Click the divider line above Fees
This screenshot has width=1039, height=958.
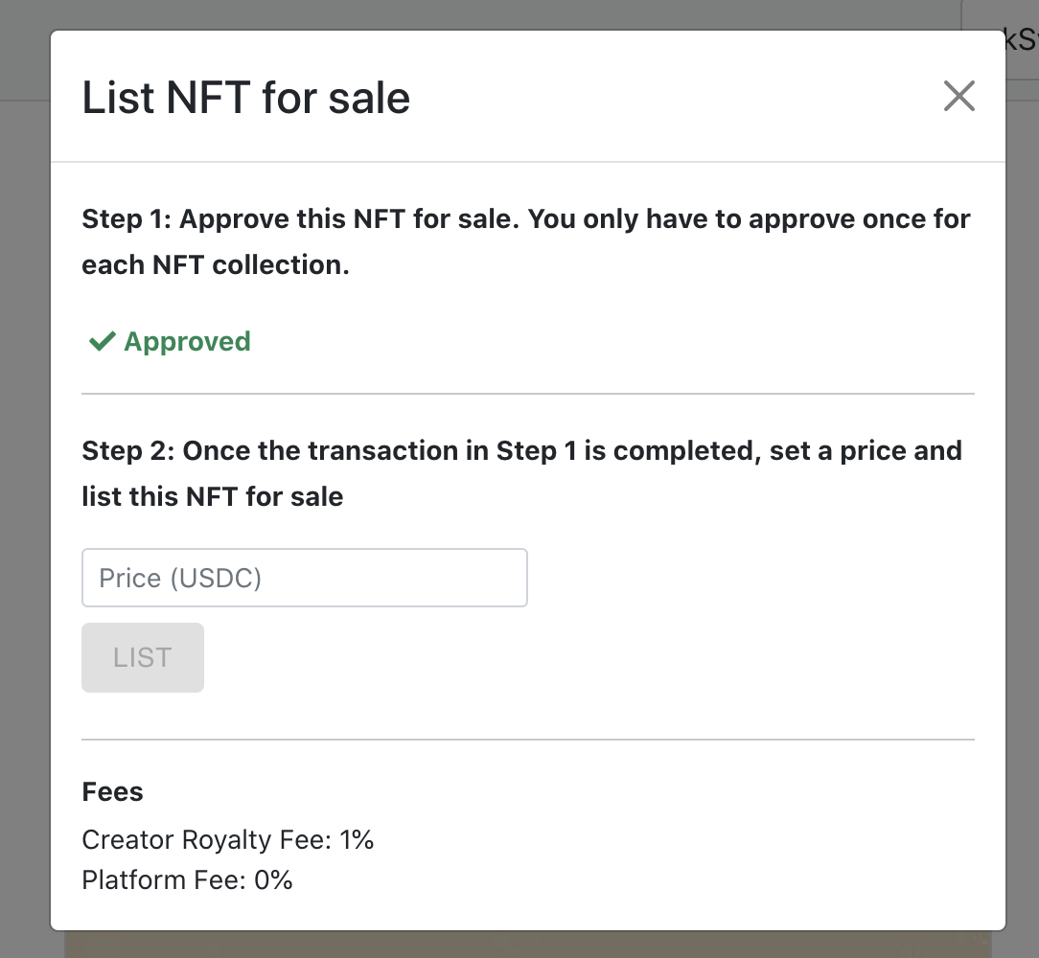pos(528,740)
